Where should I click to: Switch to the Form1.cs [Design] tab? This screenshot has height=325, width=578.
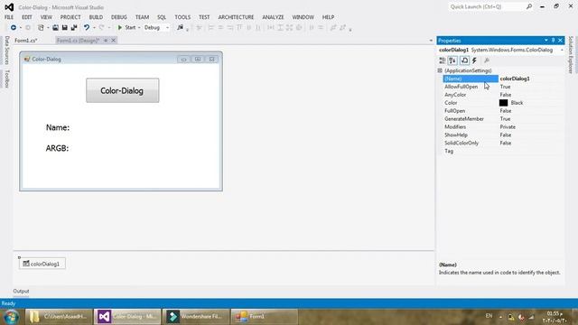[79, 40]
